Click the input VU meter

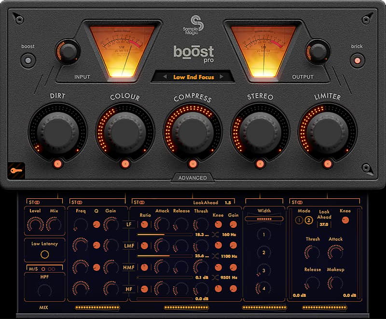[122, 51]
